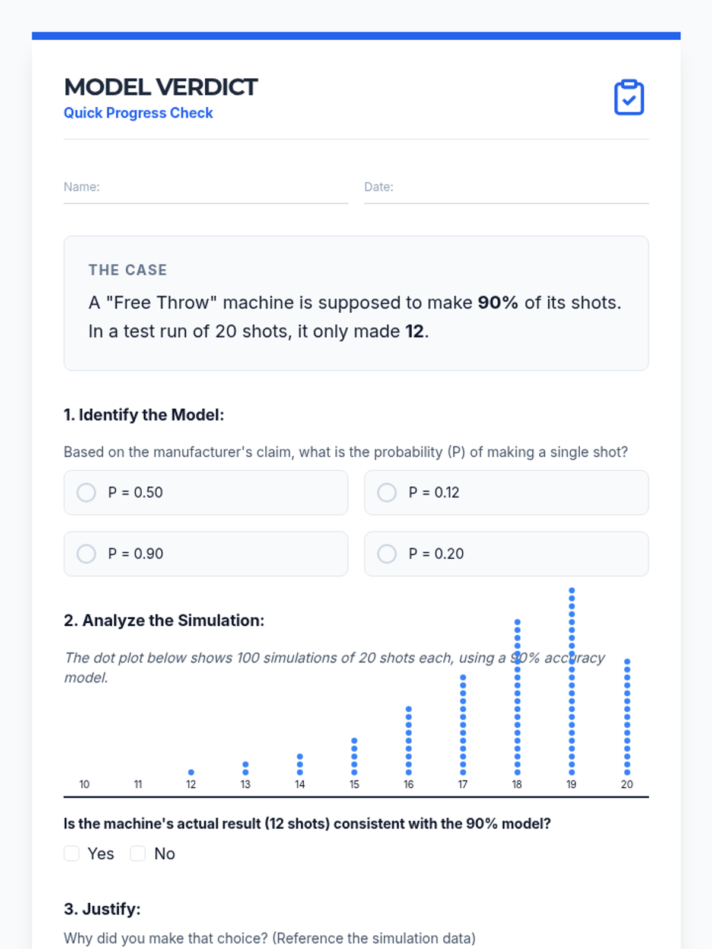Image resolution: width=712 pixels, height=949 pixels.
Task: Click the Quick Progress Check subtitle
Action: [138, 113]
